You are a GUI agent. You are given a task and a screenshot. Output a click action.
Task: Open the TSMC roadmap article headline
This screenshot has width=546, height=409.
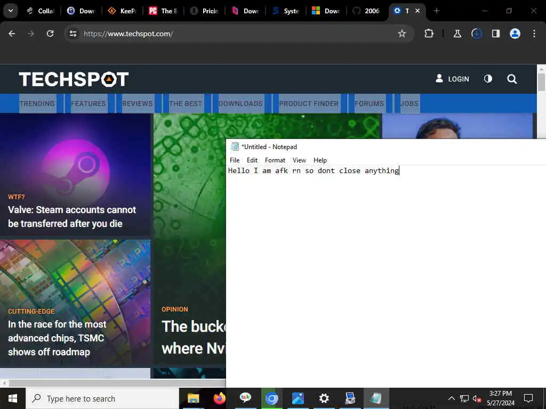point(57,338)
